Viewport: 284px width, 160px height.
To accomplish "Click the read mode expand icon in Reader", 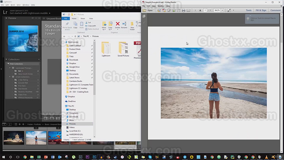I will tap(229, 10).
